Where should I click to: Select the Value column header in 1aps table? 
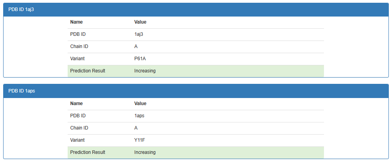pyautogui.click(x=140, y=103)
